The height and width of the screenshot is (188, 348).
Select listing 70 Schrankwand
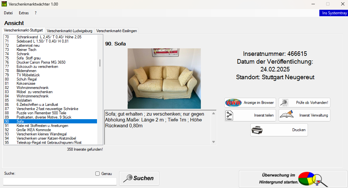(x=50, y=37)
